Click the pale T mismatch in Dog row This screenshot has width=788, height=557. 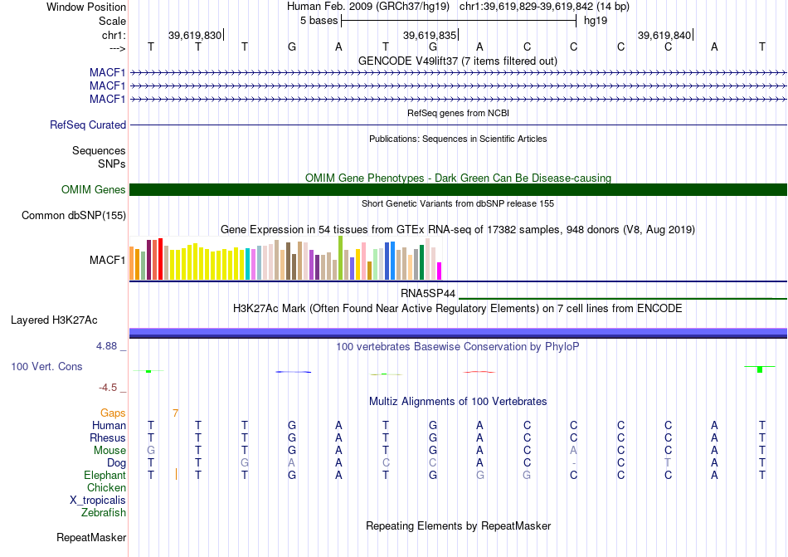[x=668, y=463]
